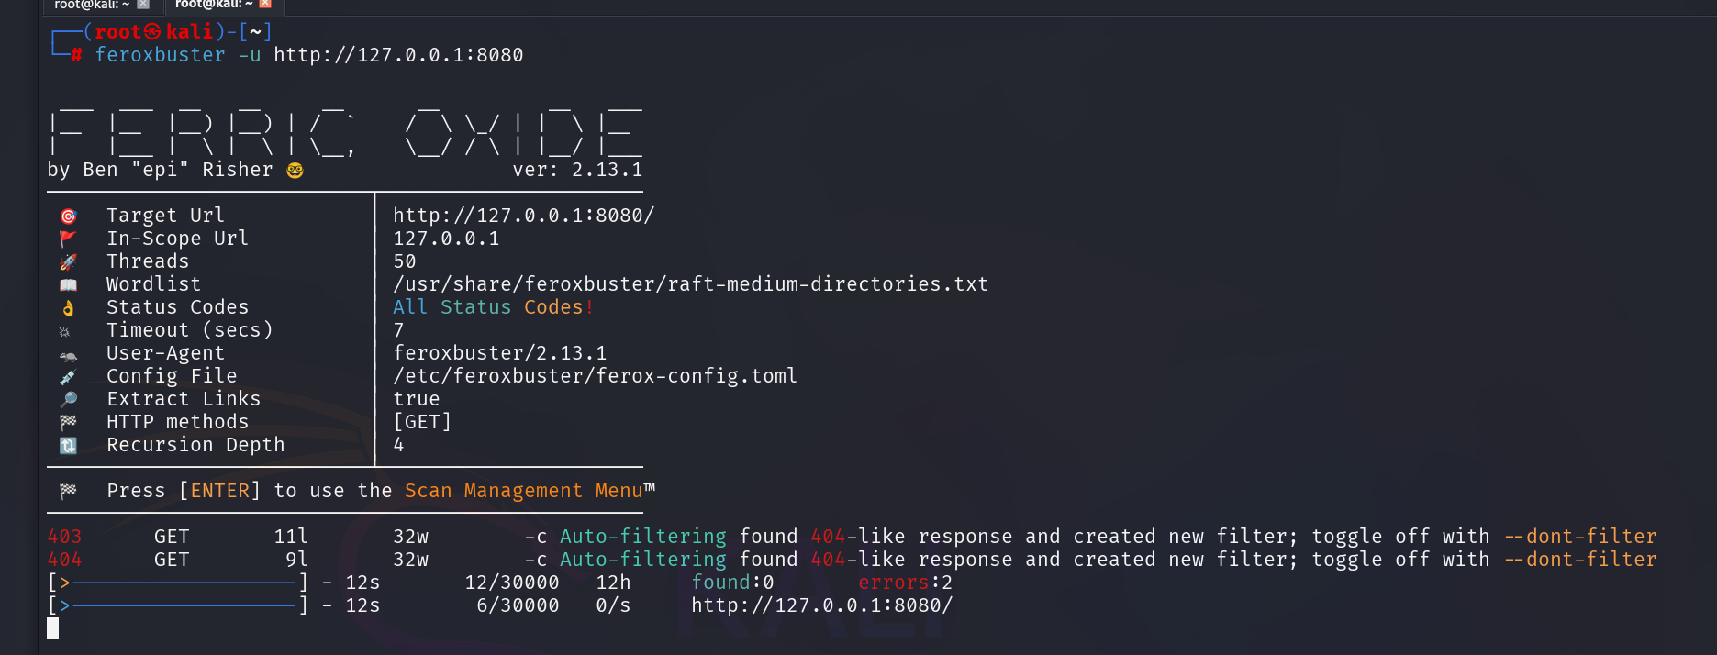Click the Timeout value 7
This screenshot has width=1717, height=655.
(x=398, y=330)
